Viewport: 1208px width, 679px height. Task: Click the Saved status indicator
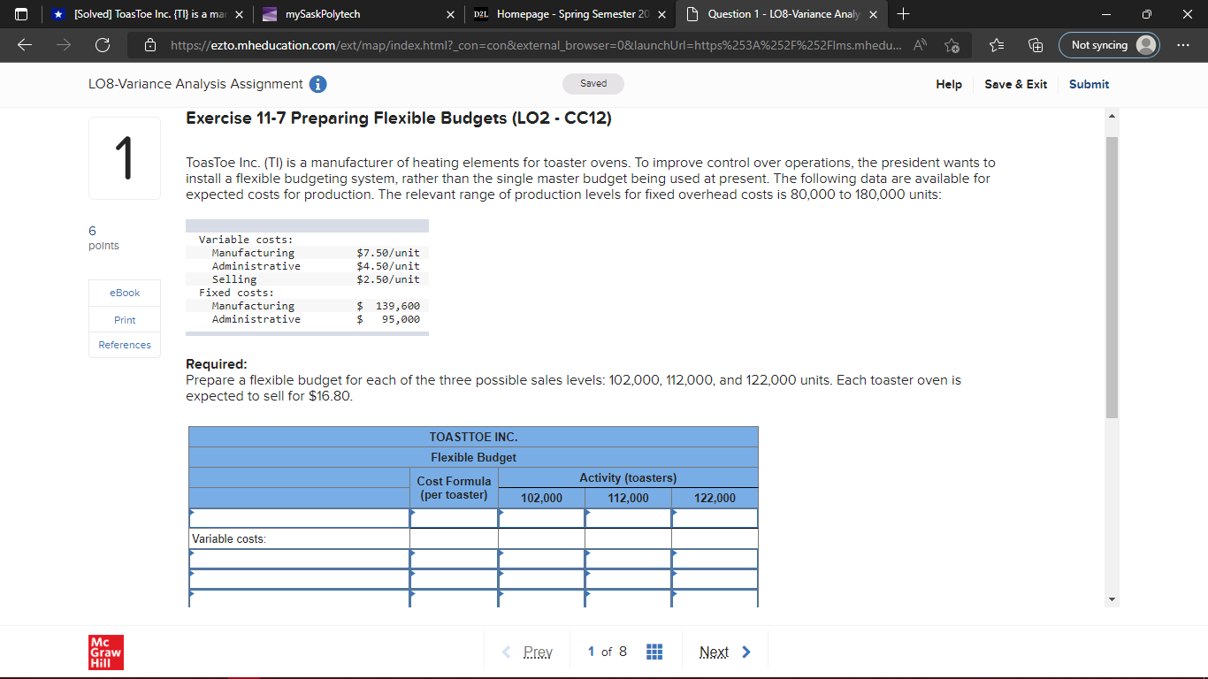(593, 84)
